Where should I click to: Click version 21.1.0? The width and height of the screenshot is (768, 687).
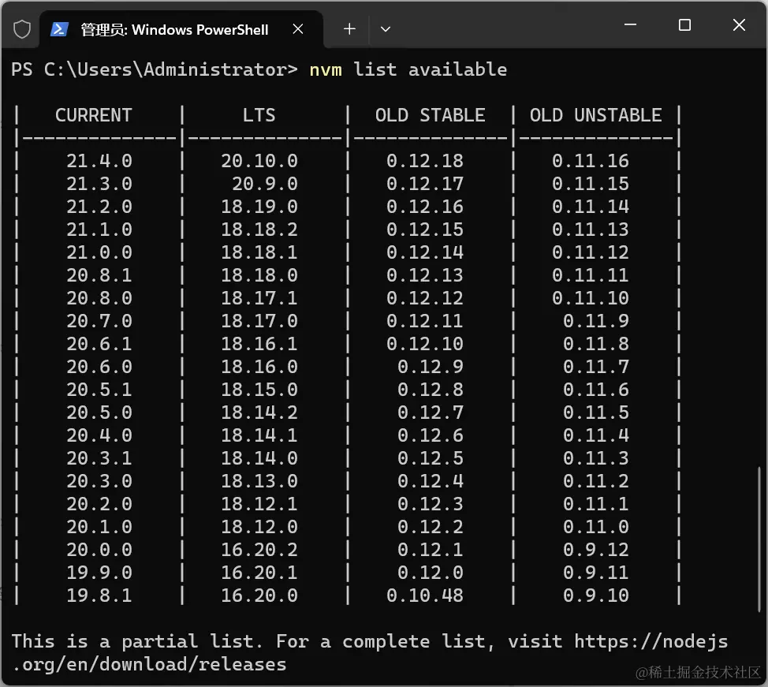99,230
